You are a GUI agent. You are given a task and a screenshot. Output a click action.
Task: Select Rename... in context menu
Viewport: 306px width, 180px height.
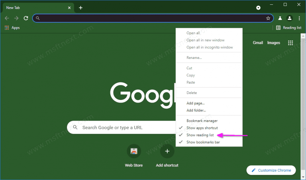click(x=209, y=57)
